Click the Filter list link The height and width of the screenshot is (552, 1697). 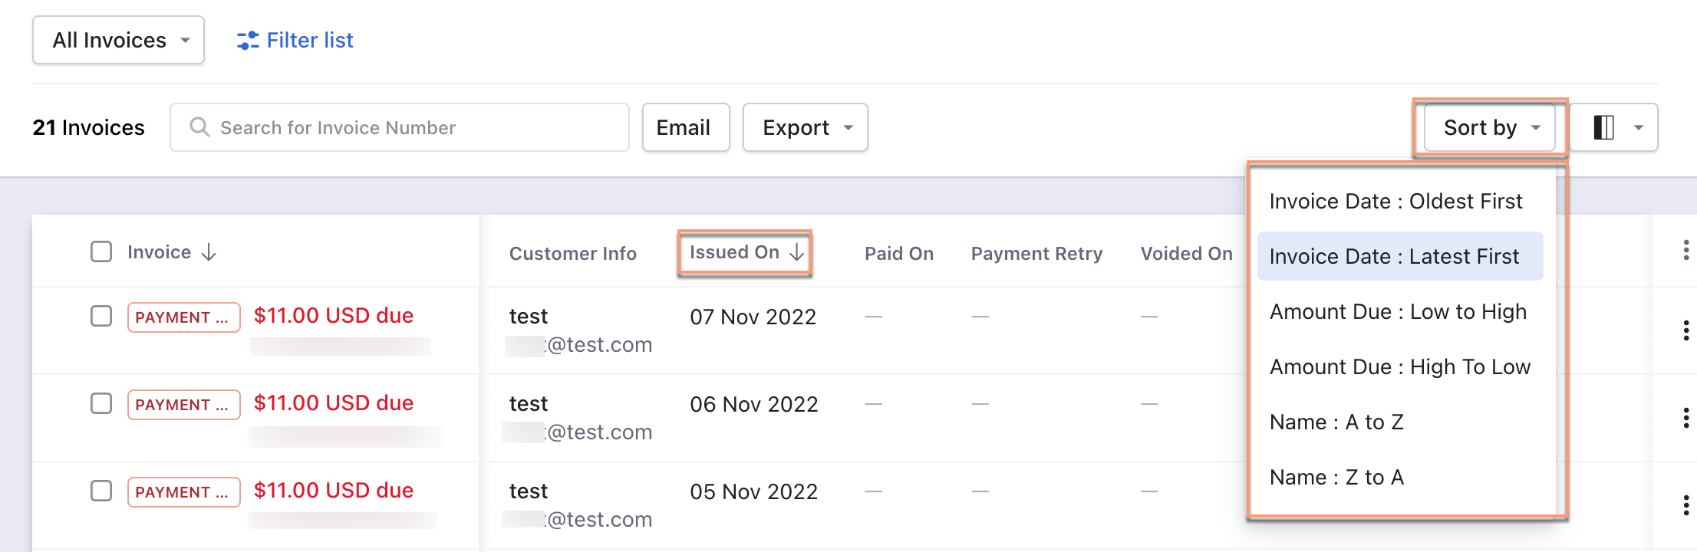click(309, 40)
